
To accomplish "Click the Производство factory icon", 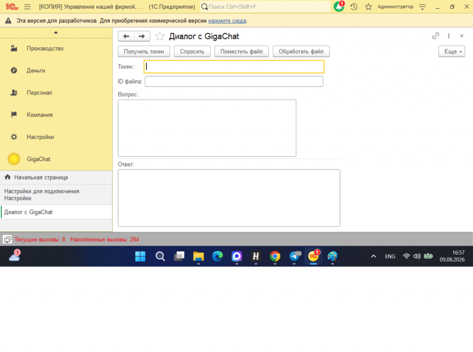I will 14,48.
